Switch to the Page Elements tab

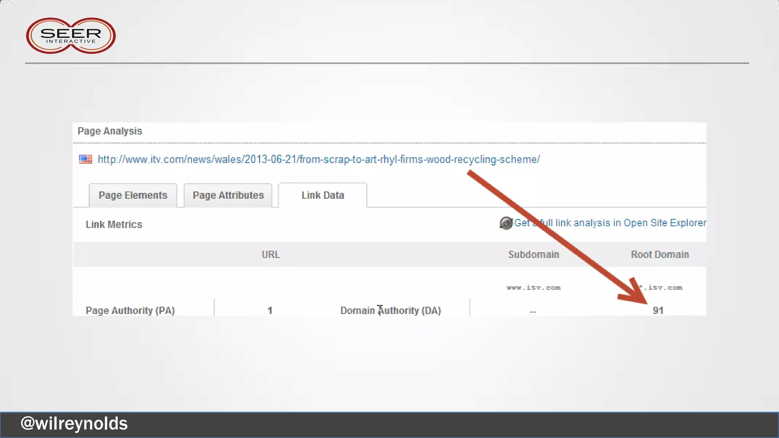(133, 195)
